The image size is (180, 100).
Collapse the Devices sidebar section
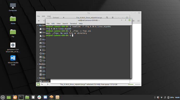pyautogui.click(x=38, y=64)
